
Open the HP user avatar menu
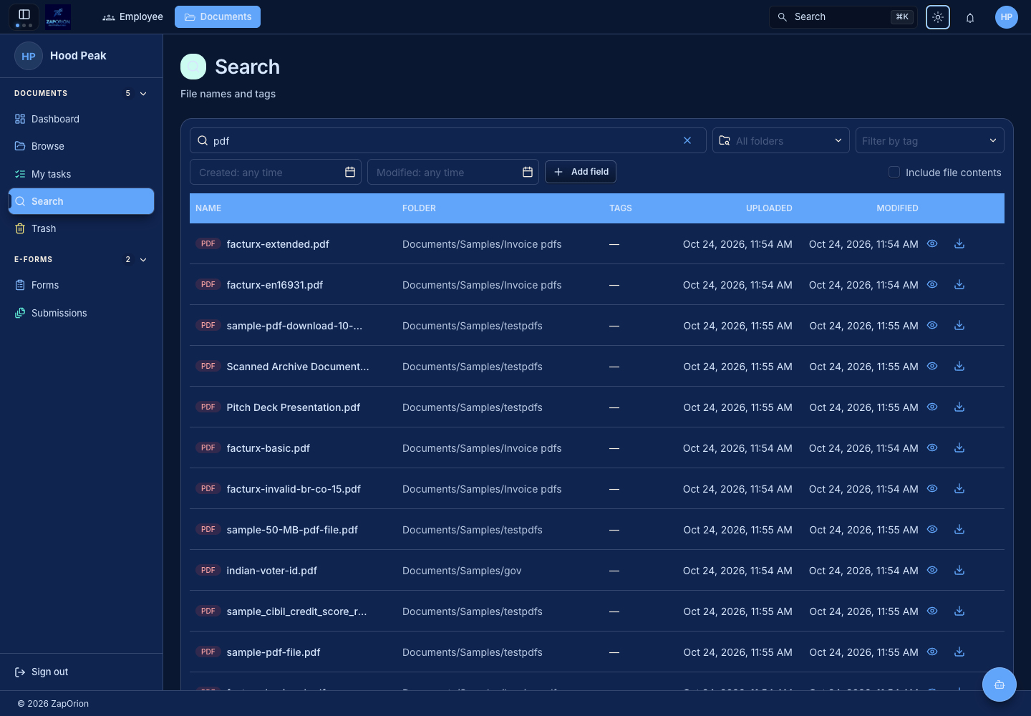pyautogui.click(x=1007, y=17)
